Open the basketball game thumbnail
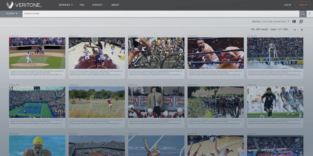The width and height of the screenshot is (313, 156). (x=97, y=53)
